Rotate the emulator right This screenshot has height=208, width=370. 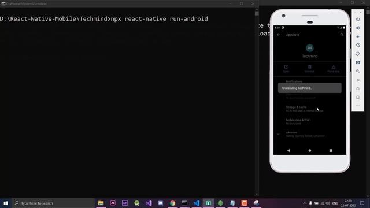tap(358, 54)
